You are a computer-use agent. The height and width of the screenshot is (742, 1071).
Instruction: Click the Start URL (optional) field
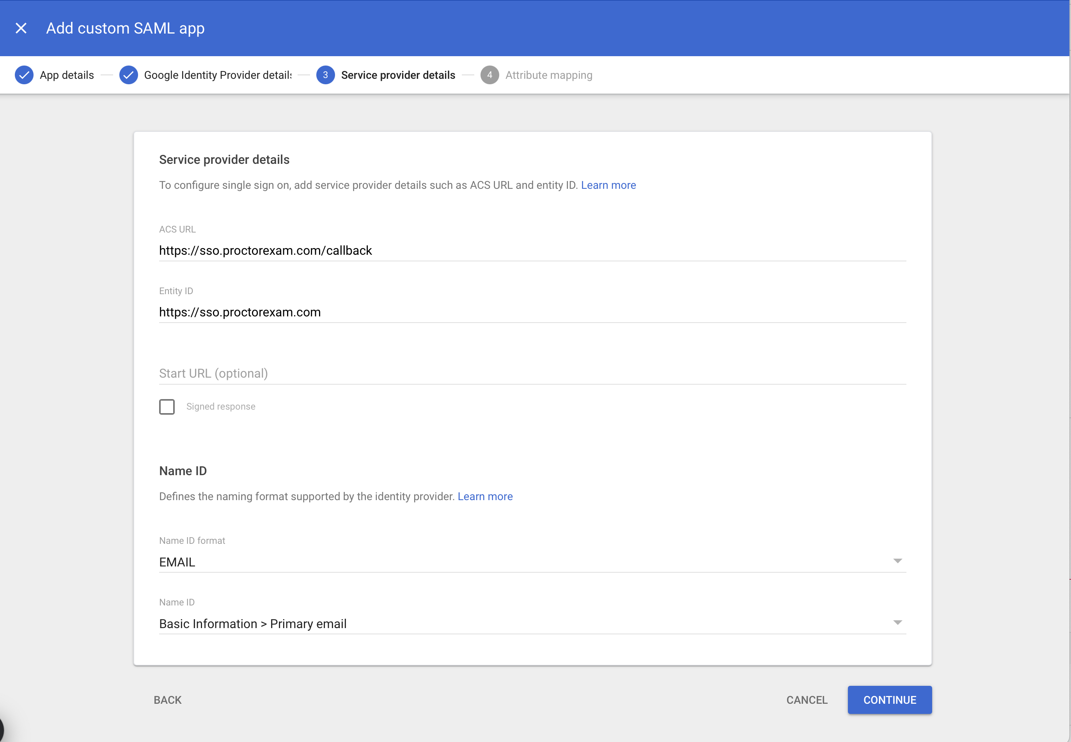[532, 373]
